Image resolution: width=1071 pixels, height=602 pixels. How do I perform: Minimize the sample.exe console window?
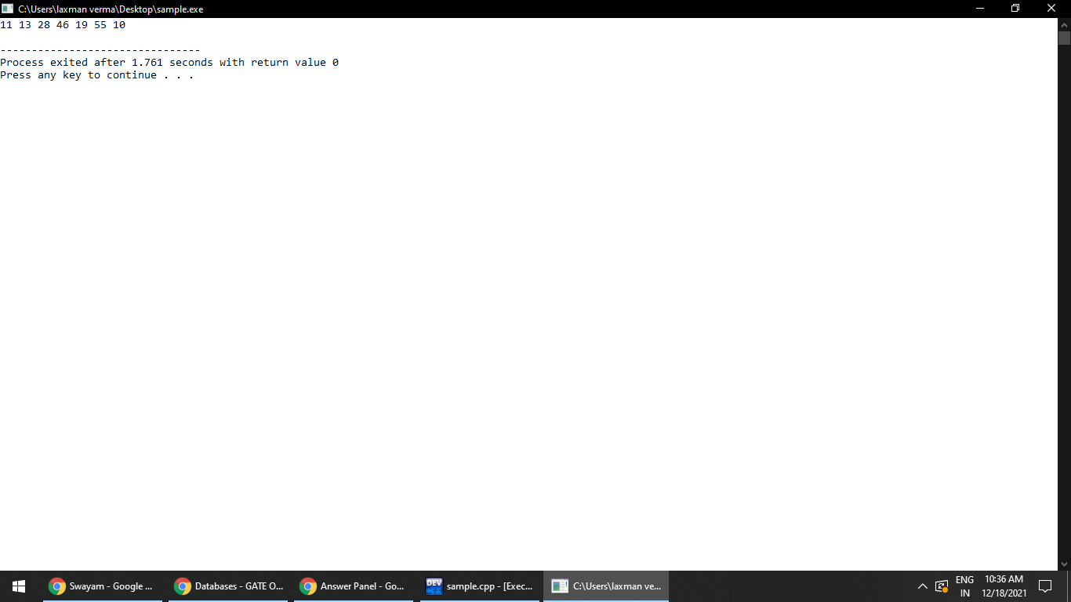[980, 9]
